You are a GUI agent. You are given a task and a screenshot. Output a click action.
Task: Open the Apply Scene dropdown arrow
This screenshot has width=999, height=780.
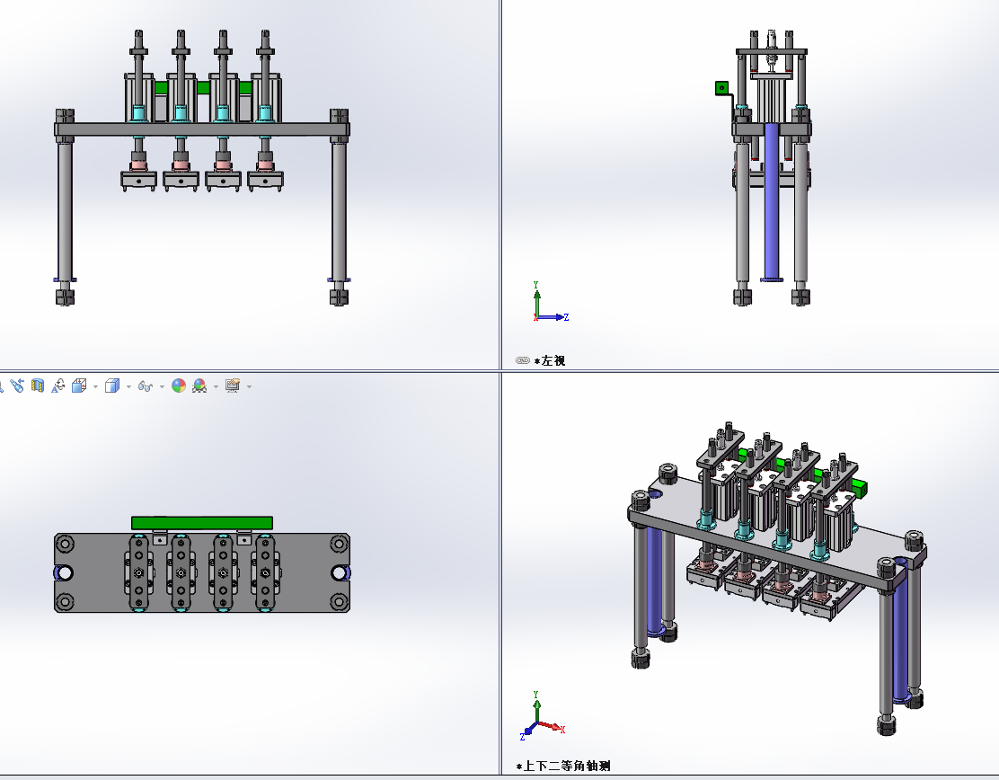coord(216,386)
